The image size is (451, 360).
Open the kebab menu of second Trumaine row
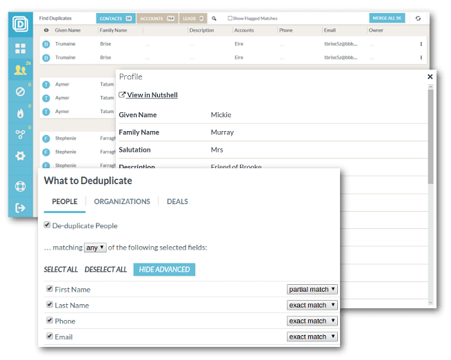[x=421, y=57]
